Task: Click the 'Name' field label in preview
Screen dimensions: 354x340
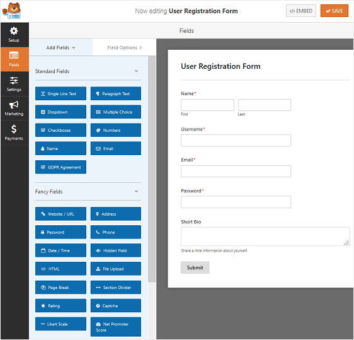Action: [187, 93]
